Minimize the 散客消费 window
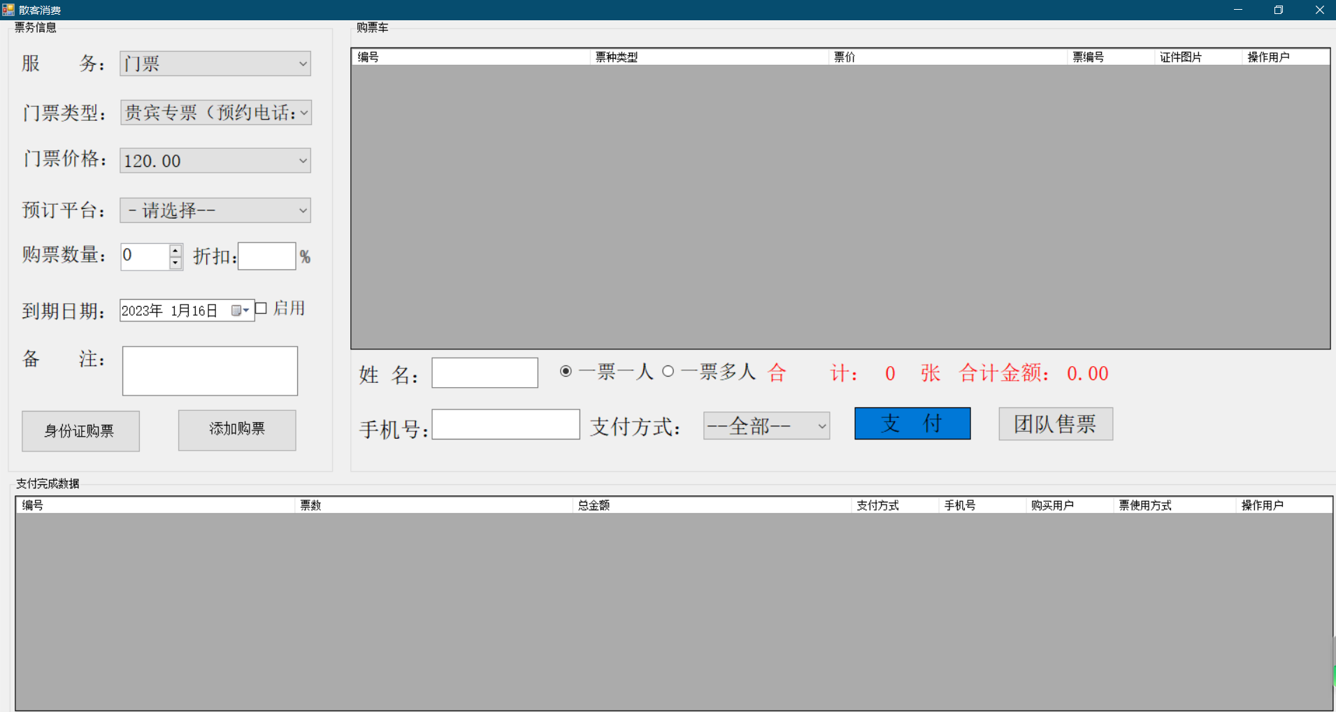The image size is (1336, 712). pyautogui.click(x=1238, y=10)
